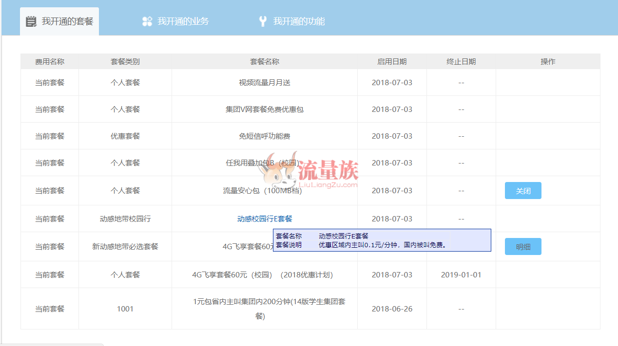
Task: Click the 明细 button
Action: coord(523,247)
